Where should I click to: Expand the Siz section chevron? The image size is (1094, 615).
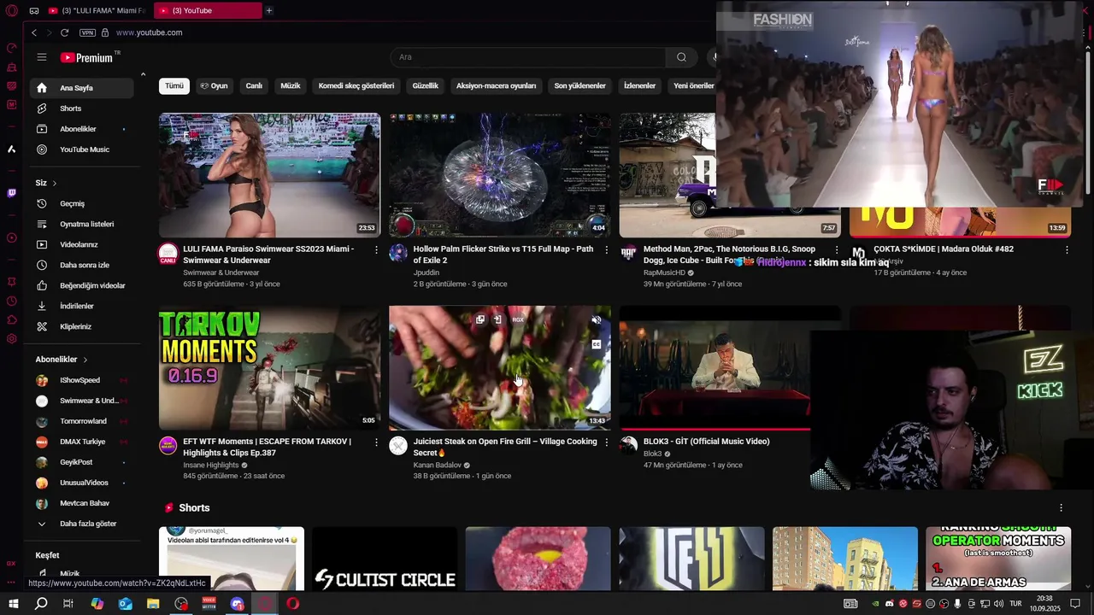click(x=54, y=183)
